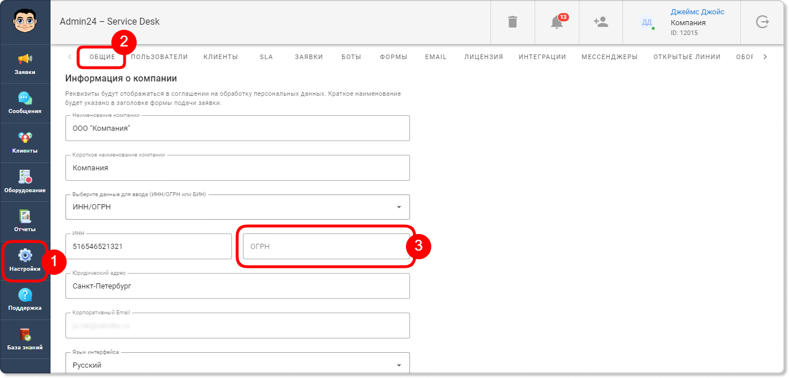Show more tabs with right chevron
The width and height of the screenshot is (789, 378).
765,57
